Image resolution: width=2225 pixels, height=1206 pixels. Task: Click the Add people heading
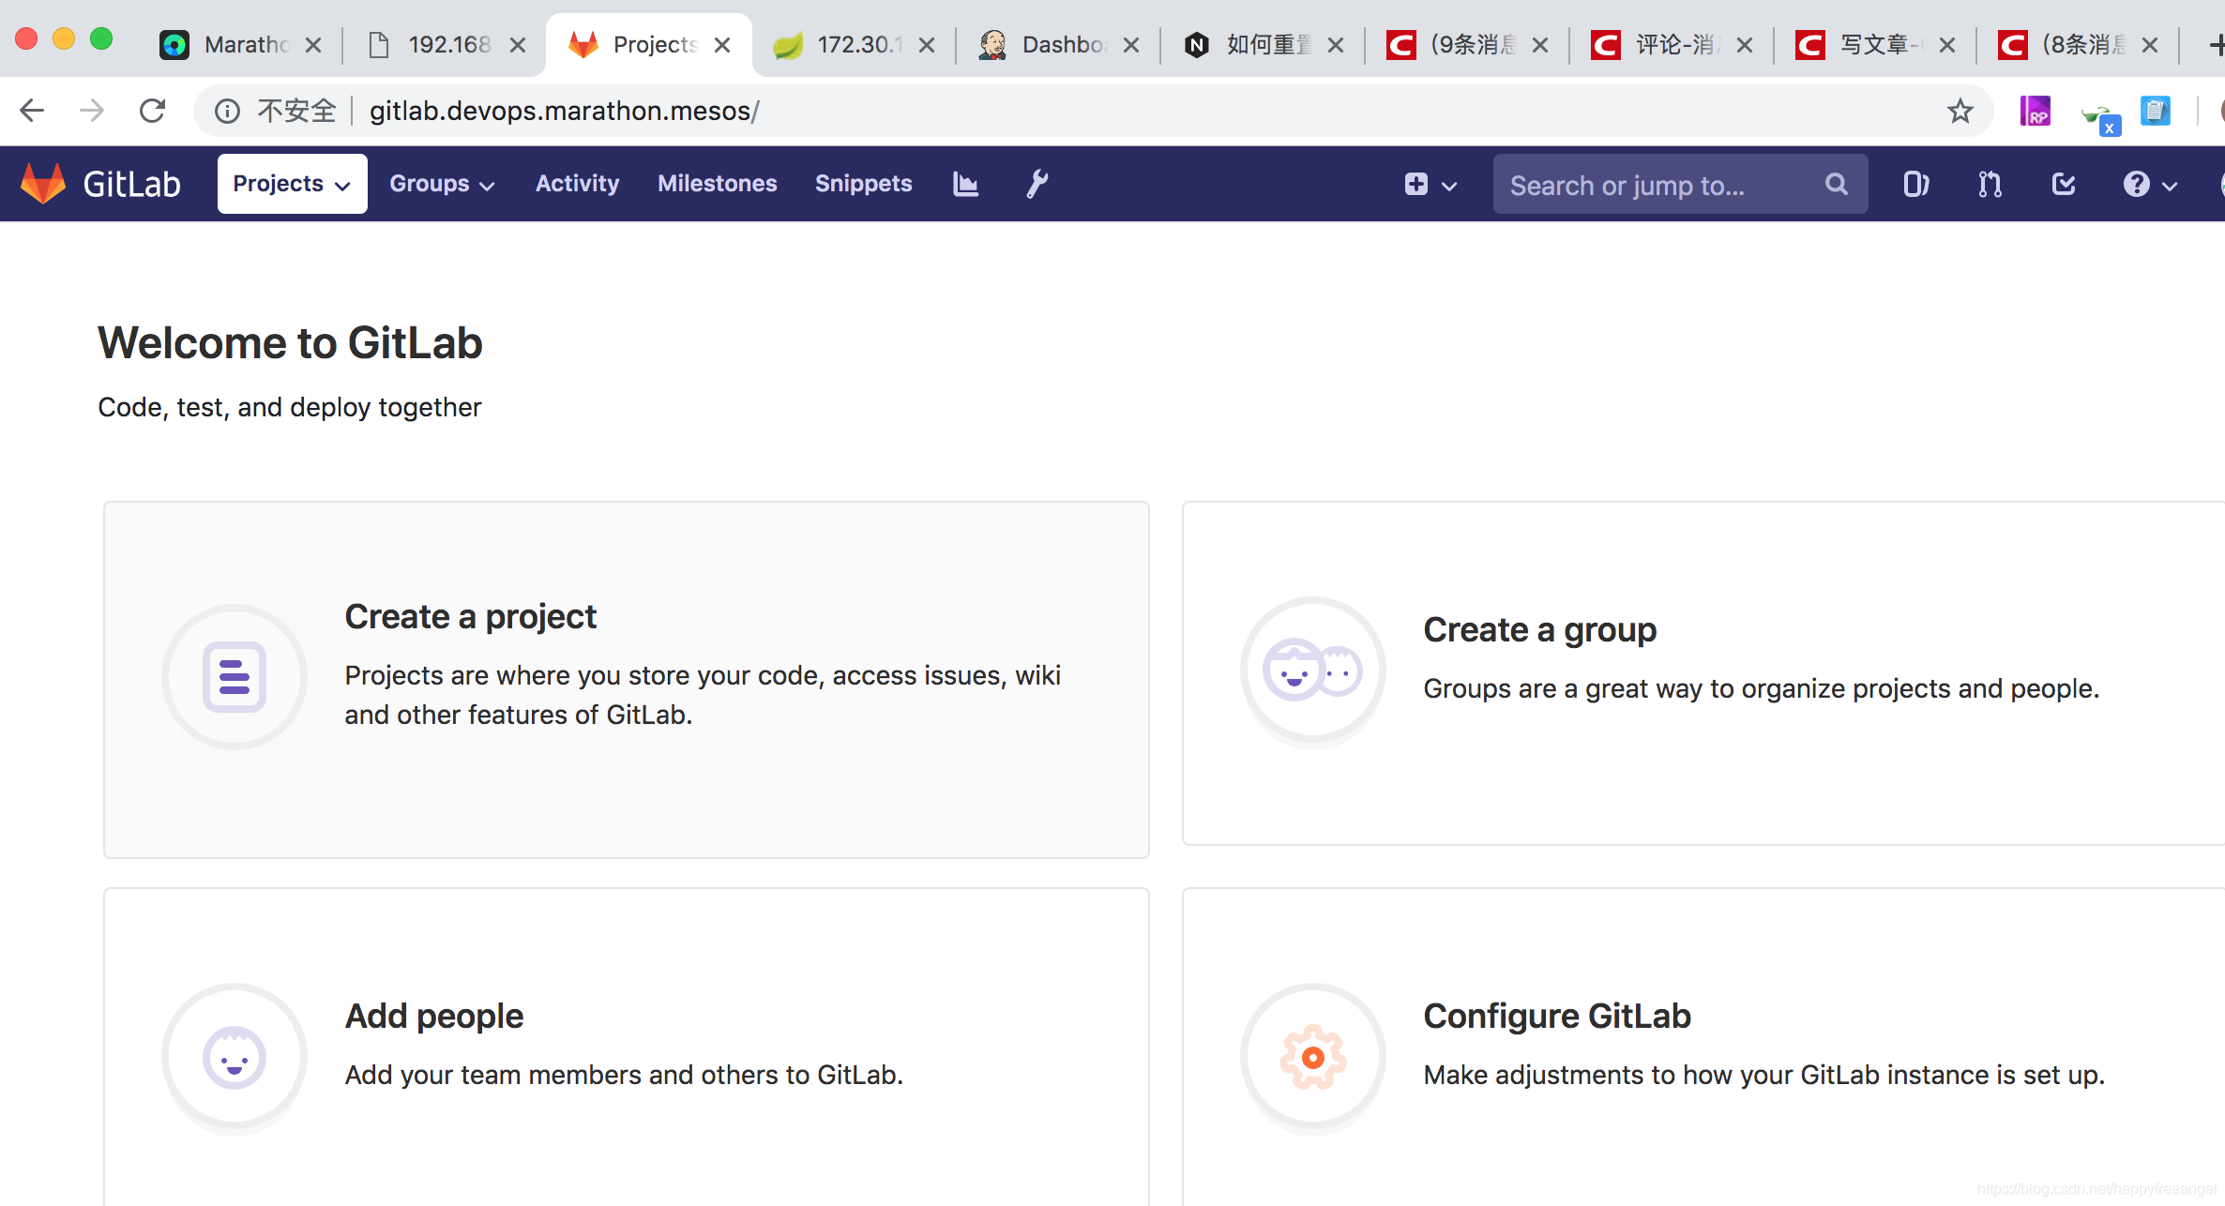pyautogui.click(x=434, y=1017)
